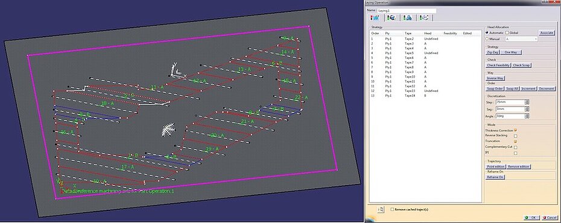Switch to the second geometry tab icon
The image size is (561, 223).
[391, 17]
